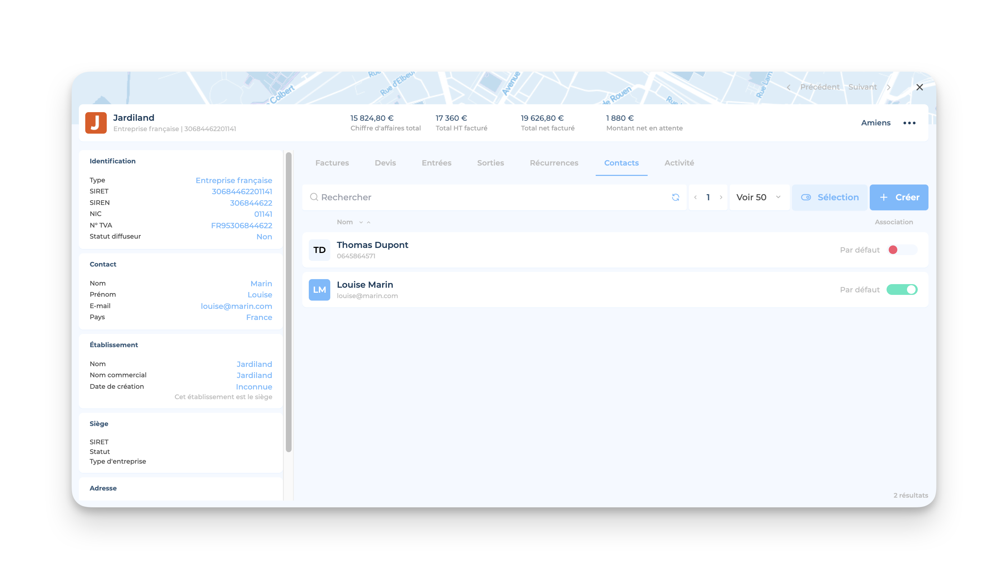Sort Nom column ascending arrow
Screen dimensions: 1008x579
[x=369, y=222]
